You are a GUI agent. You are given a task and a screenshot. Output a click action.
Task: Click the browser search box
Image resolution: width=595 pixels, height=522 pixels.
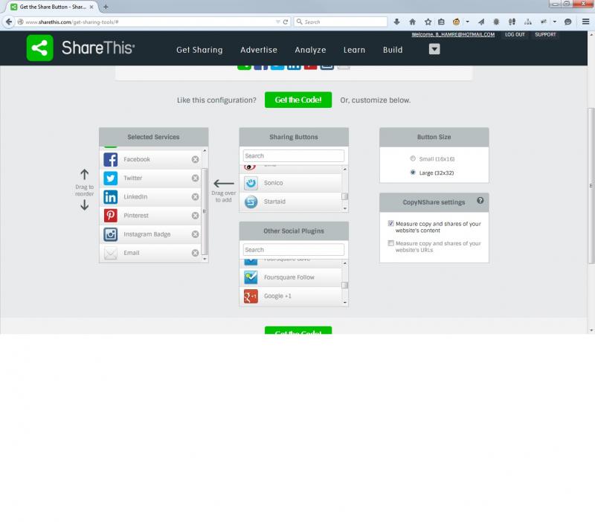coord(341,22)
